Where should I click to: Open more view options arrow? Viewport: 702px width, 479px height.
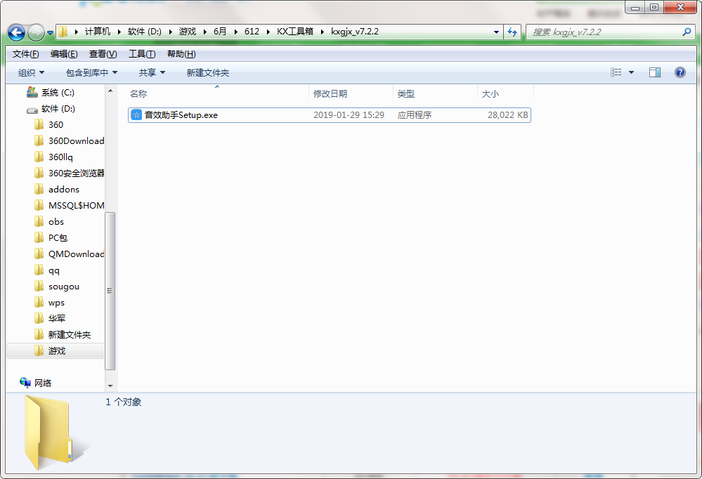pyautogui.click(x=631, y=72)
